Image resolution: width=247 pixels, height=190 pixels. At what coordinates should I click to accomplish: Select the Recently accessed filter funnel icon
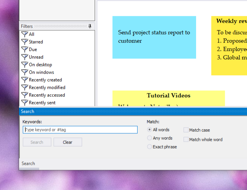coord(25,95)
